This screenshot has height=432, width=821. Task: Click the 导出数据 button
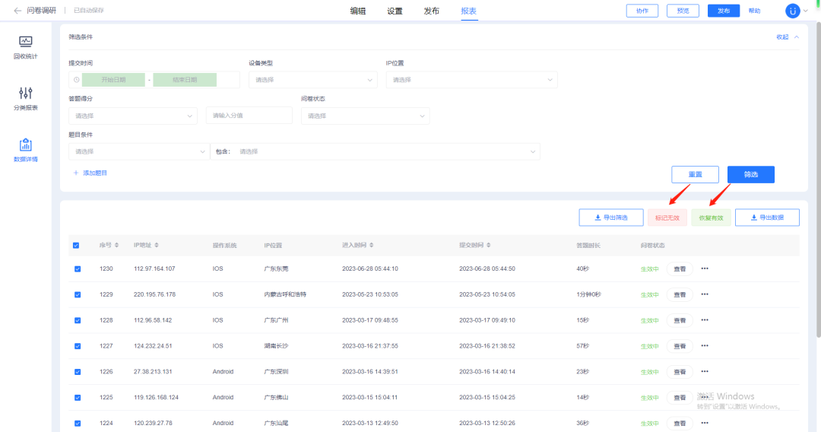tap(767, 218)
